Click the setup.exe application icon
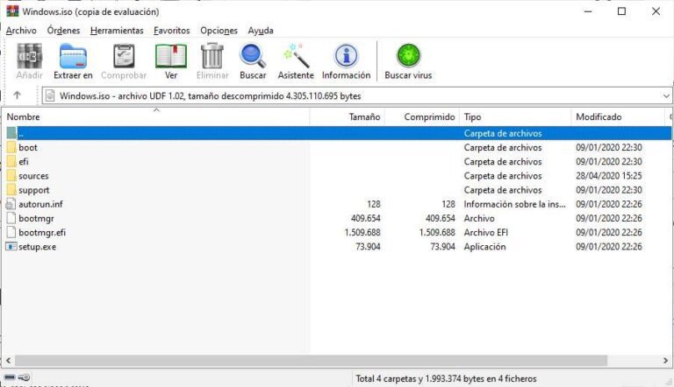Screen dimensions: 674x387 tap(11, 247)
